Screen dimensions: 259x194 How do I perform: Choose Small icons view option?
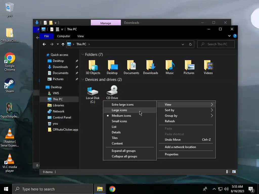(x=130, y=121)
